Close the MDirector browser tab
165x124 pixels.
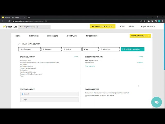tap(25, 17)
